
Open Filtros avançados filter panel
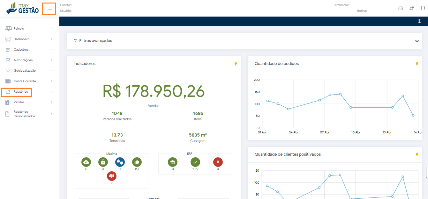[x=95, y=41]
